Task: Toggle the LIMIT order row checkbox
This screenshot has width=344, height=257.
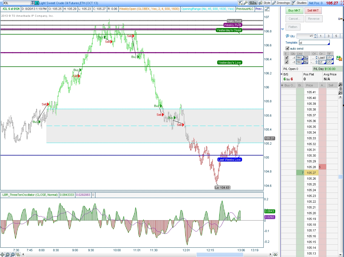Action: [x=287, y=58]
